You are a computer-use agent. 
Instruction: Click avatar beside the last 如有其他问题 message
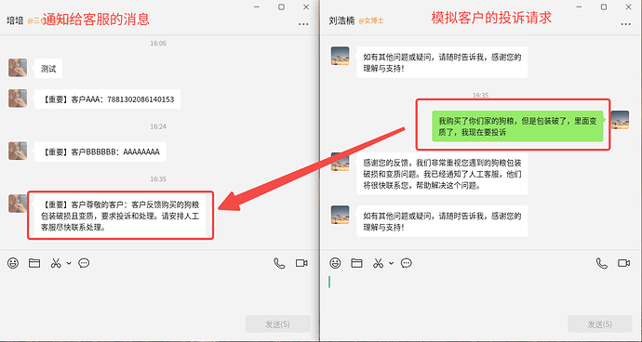tap(340, 215)
